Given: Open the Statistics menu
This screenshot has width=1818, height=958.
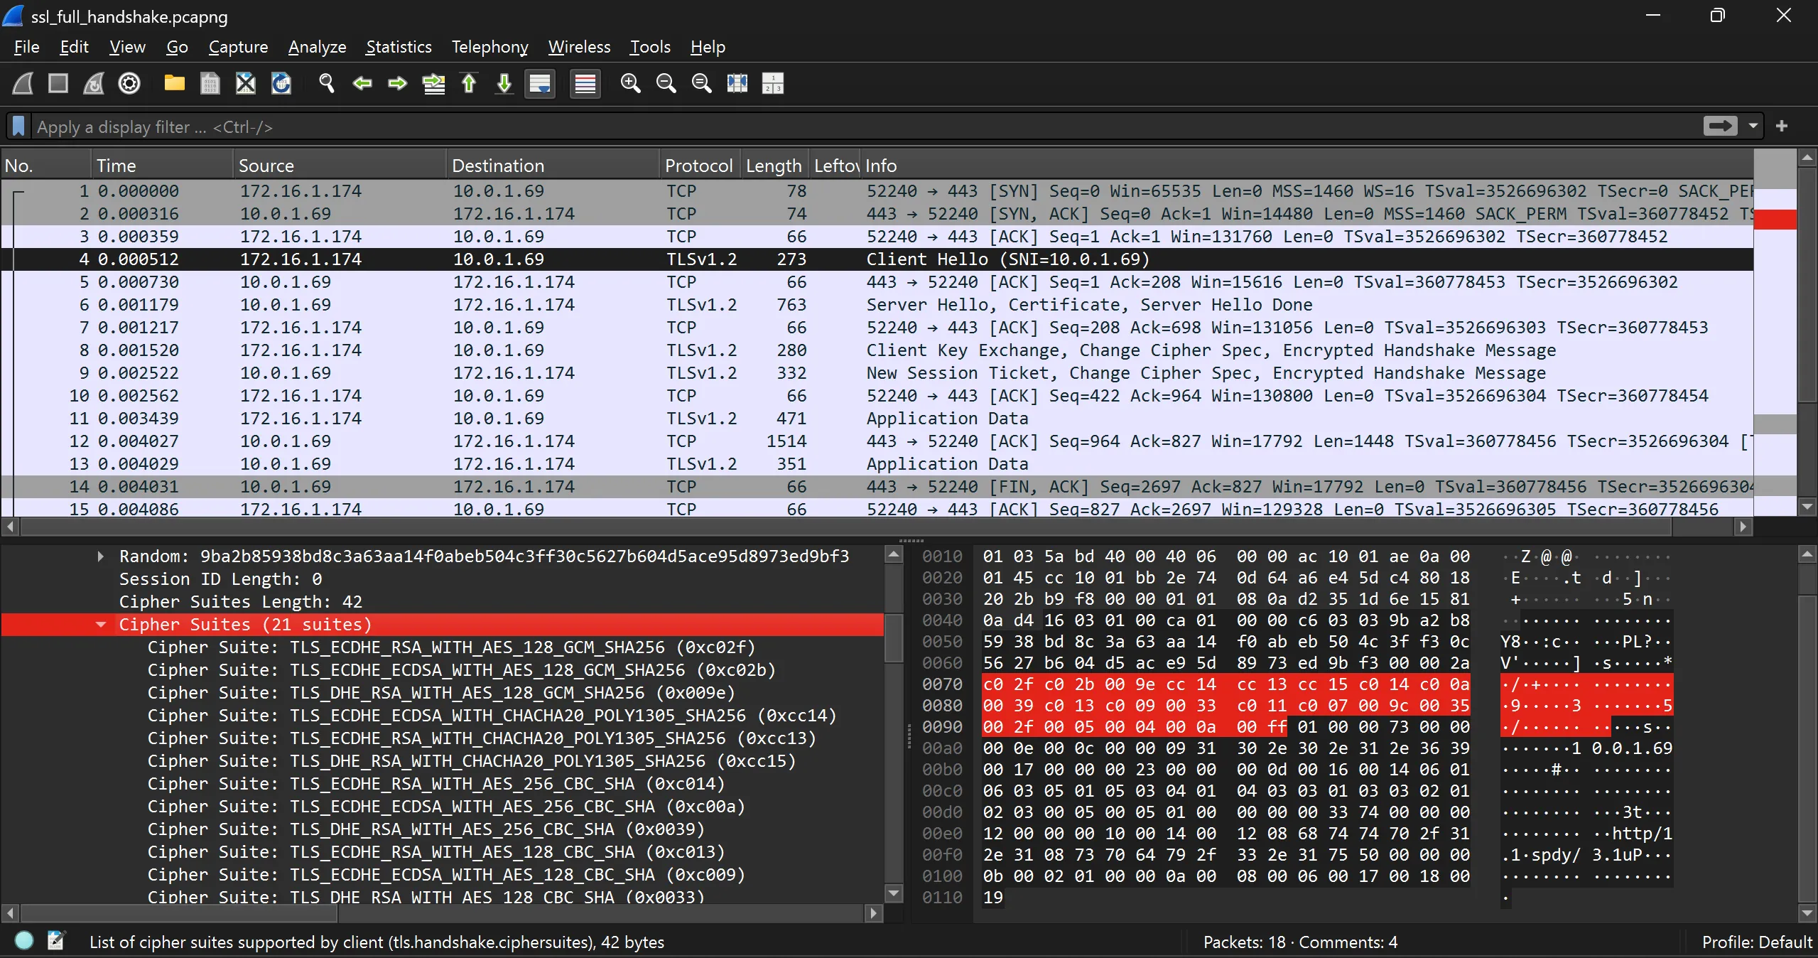Looking at the screenshot, I should pyautogui.click(x=398, y=47).
